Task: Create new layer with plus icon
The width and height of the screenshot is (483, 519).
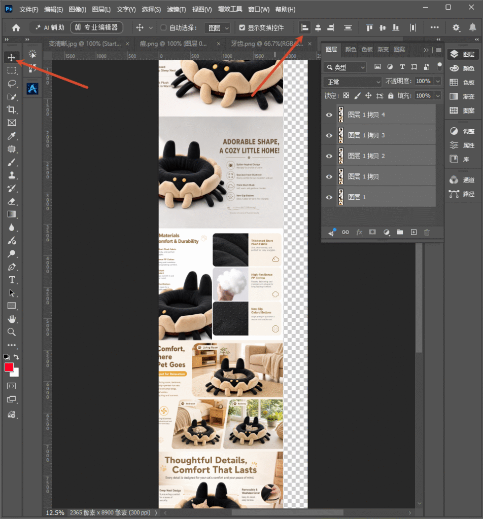Action: 414,232
